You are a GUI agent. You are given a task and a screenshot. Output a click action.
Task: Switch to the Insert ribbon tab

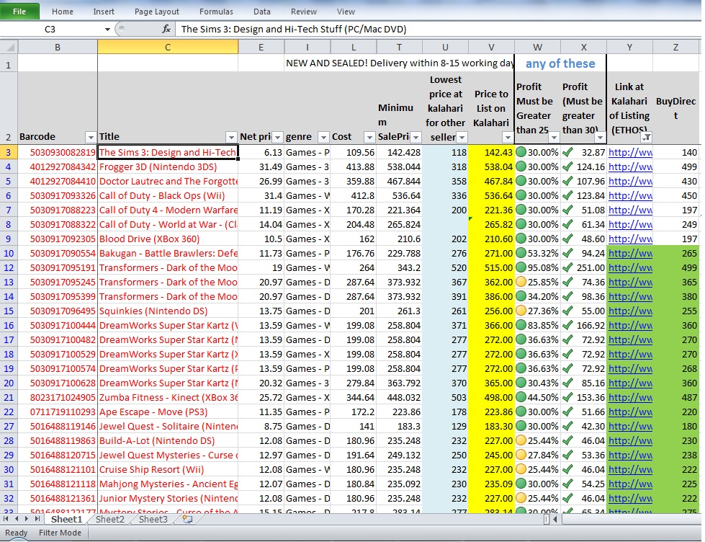tap(104, 12)
